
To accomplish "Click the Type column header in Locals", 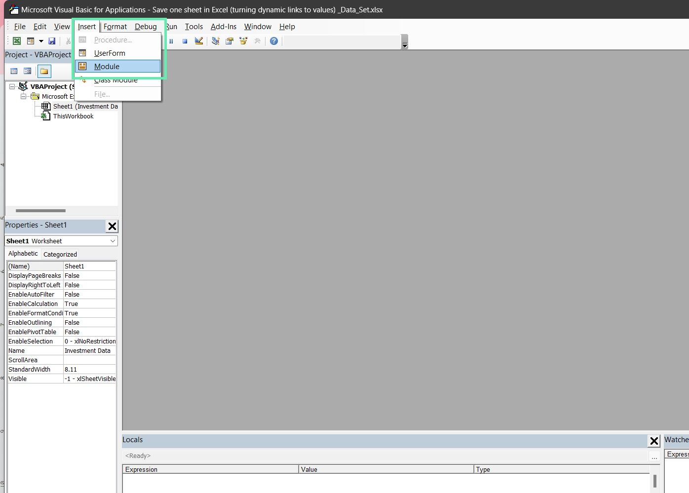I will point(562,469).
